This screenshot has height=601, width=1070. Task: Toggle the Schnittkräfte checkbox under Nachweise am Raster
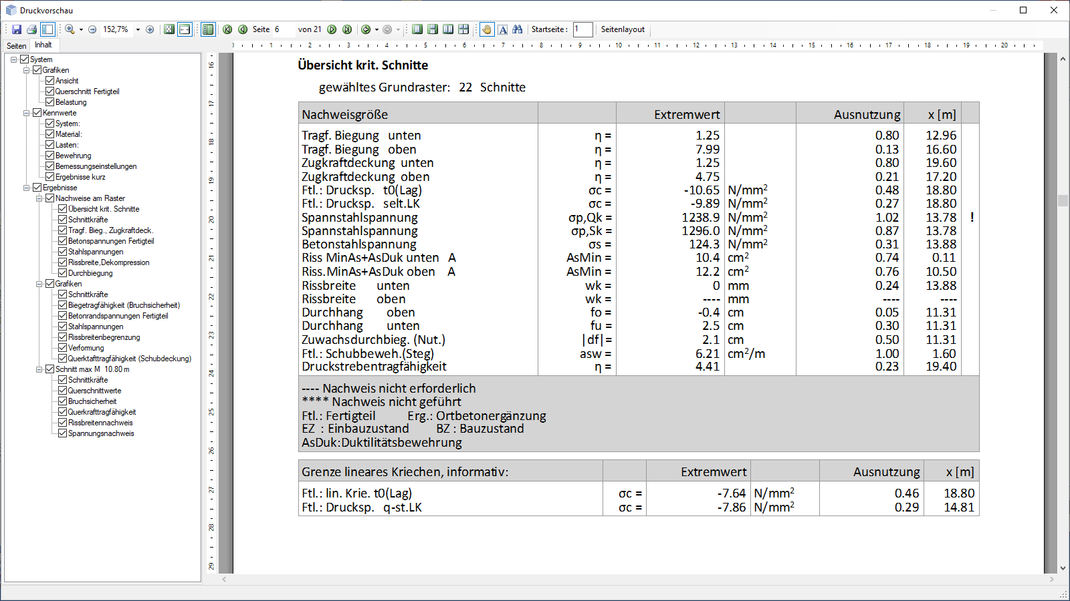tap(62, 220)
